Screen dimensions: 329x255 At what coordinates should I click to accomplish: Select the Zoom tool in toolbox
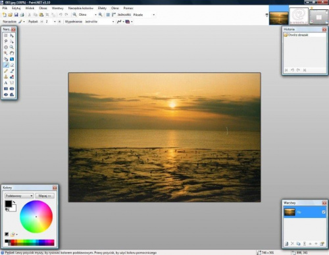(12, 47)
